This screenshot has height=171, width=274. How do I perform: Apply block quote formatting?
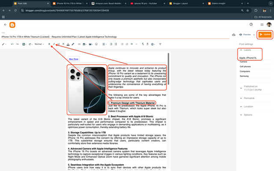pos(131,44)
